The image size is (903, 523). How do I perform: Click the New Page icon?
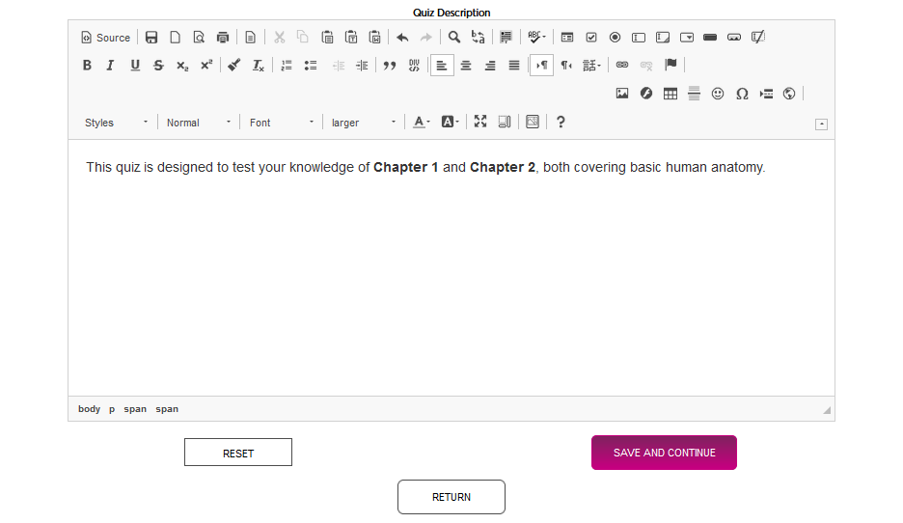[x=175, y=38]
